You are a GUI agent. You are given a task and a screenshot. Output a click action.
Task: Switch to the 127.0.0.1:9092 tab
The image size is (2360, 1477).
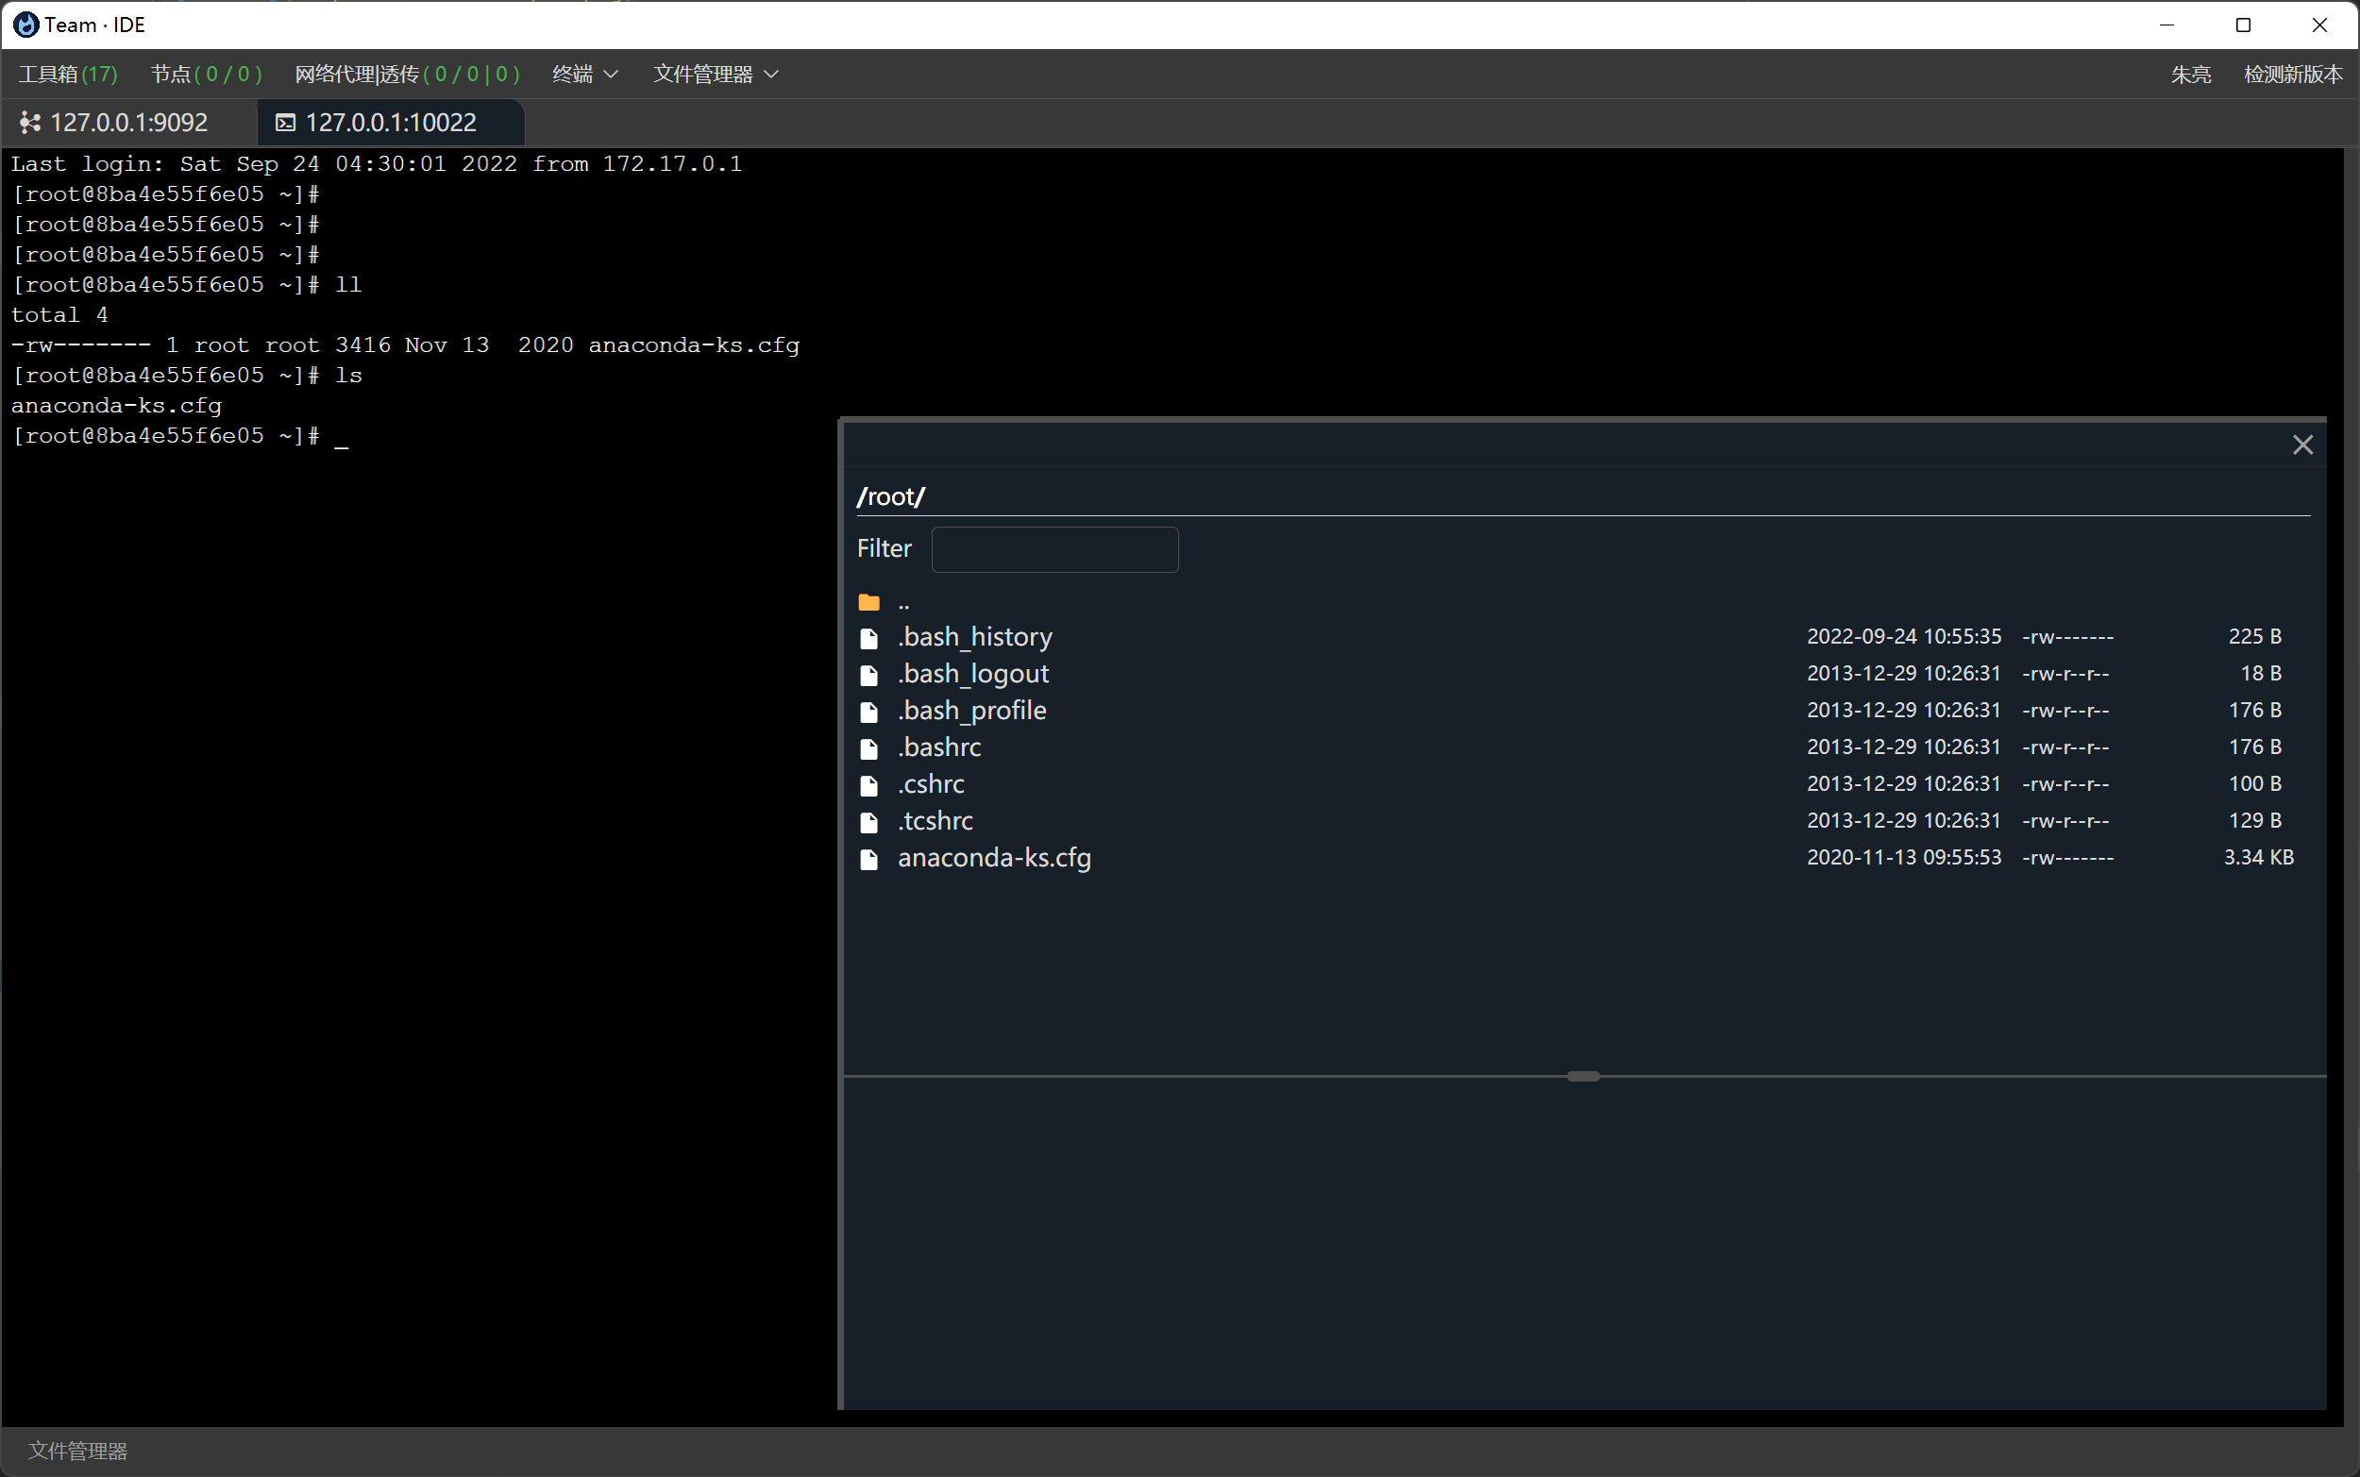[x=129, y=122]
